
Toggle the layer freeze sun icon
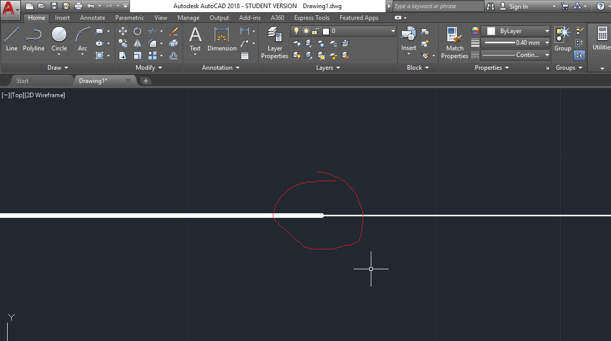click(305, 31)
